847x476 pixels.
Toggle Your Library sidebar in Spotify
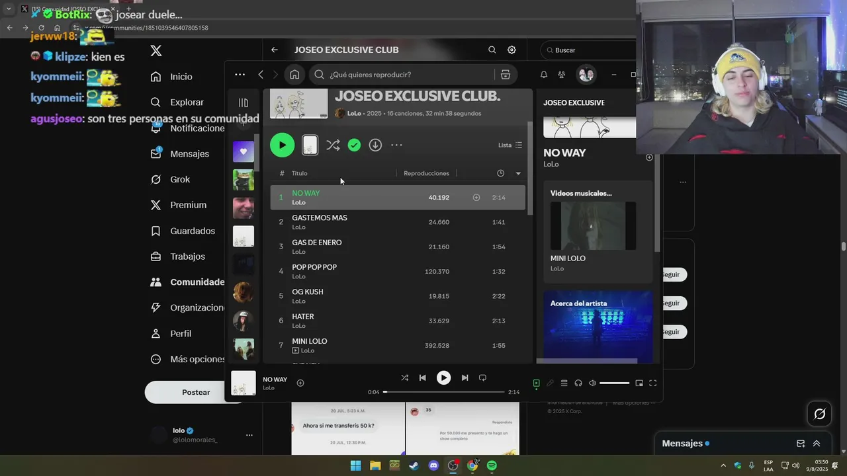(244, 102)
